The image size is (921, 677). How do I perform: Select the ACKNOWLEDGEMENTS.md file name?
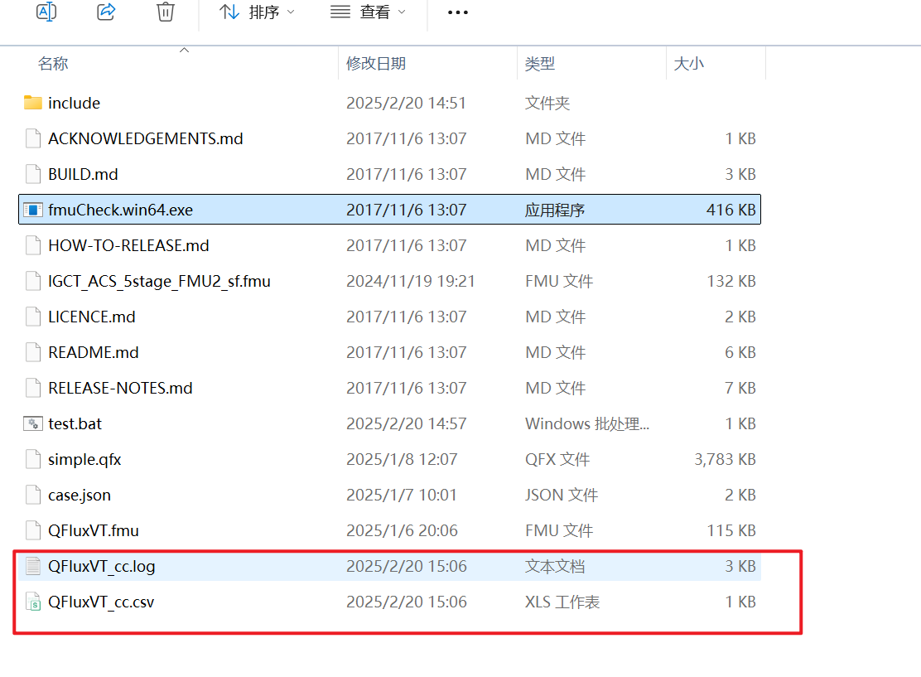tap(146, 138)
